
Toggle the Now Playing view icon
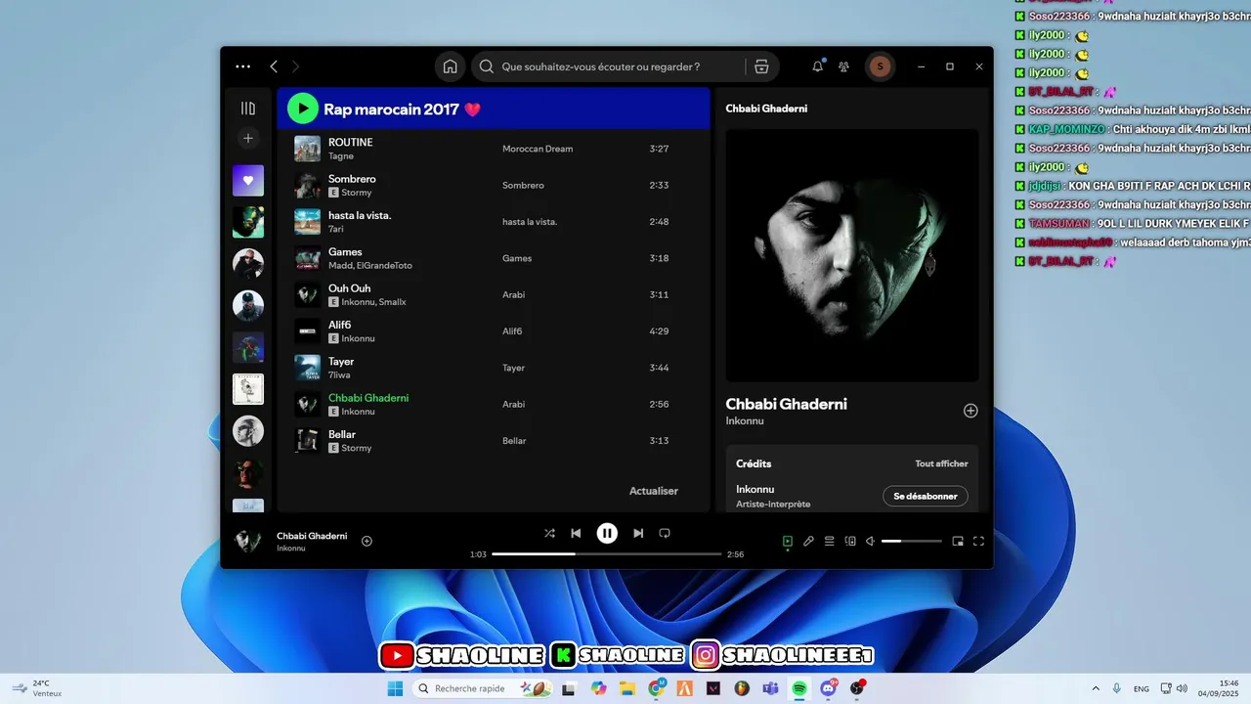click(788, 541)
